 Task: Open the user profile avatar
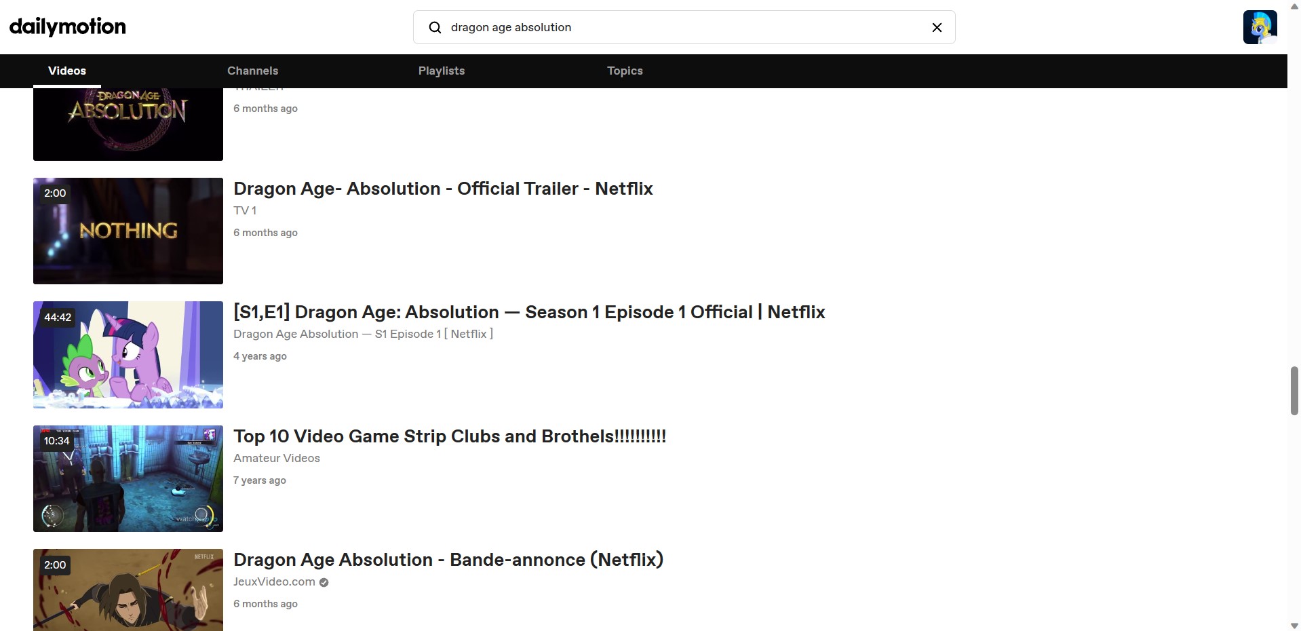[1260, 27]
